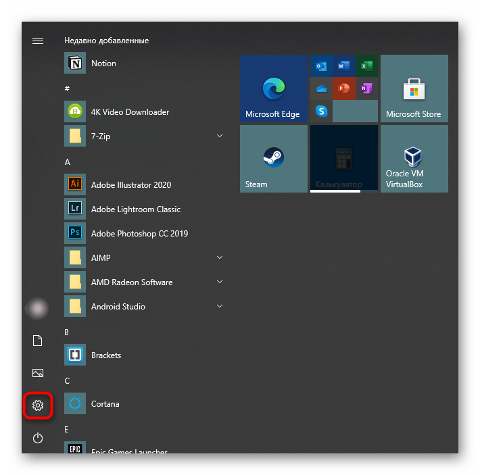Open Excel in Office tile group
480x475 pixels.
coord(366,66)
